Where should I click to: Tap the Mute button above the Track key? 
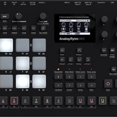[x=5, y=17]
